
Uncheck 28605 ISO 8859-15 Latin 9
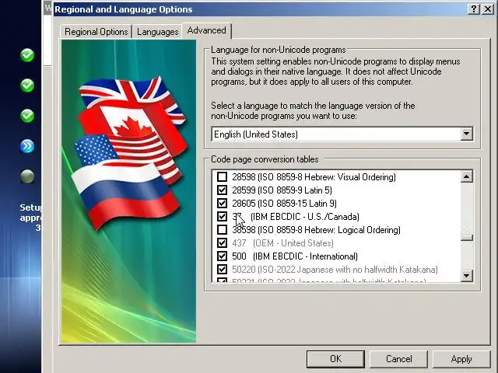[222, 204]
